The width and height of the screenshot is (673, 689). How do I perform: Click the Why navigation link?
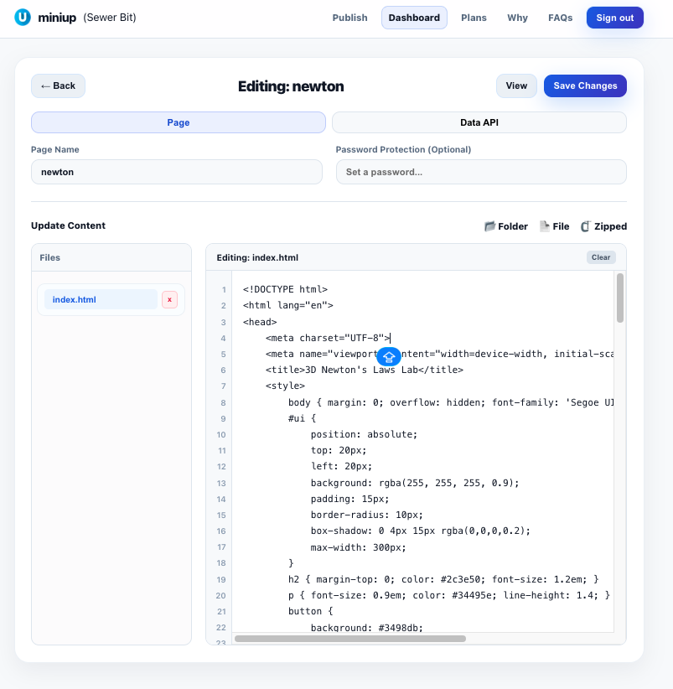pyautogui.click(x=517, y=17)
